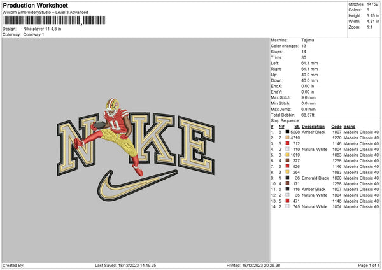
Task: Click the Emerald Black swatch in row 9
Action: tap(288, 178)
